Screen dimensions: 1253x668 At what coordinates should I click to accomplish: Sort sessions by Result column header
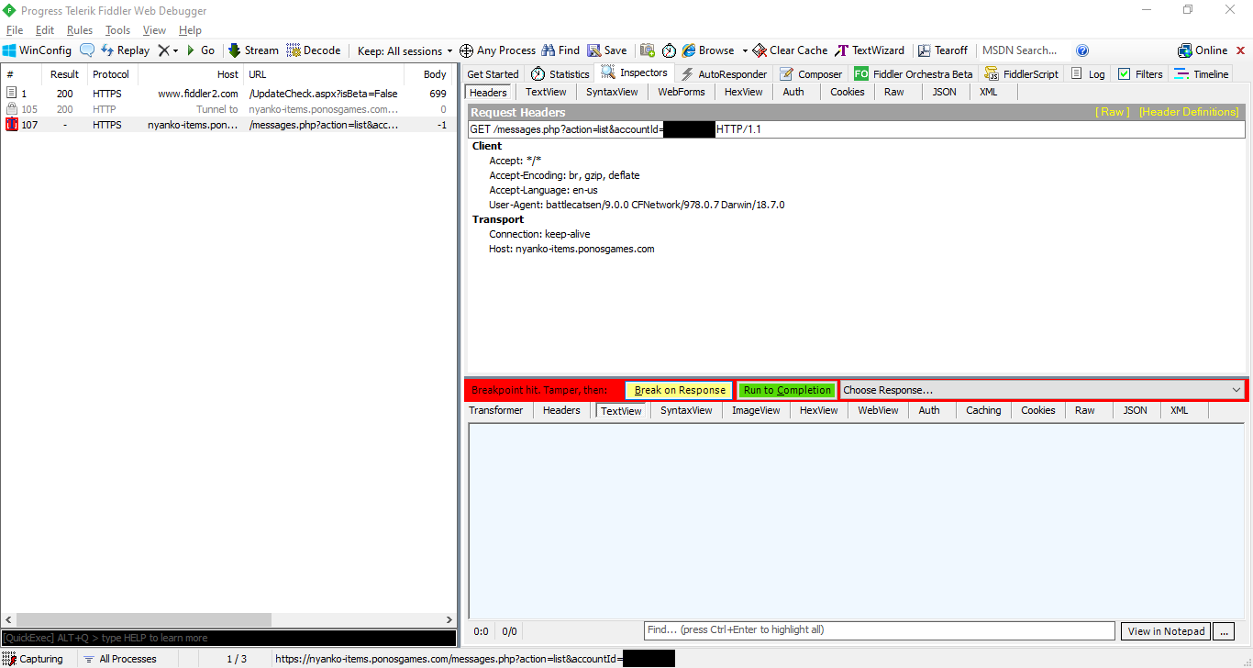(64, 74)
